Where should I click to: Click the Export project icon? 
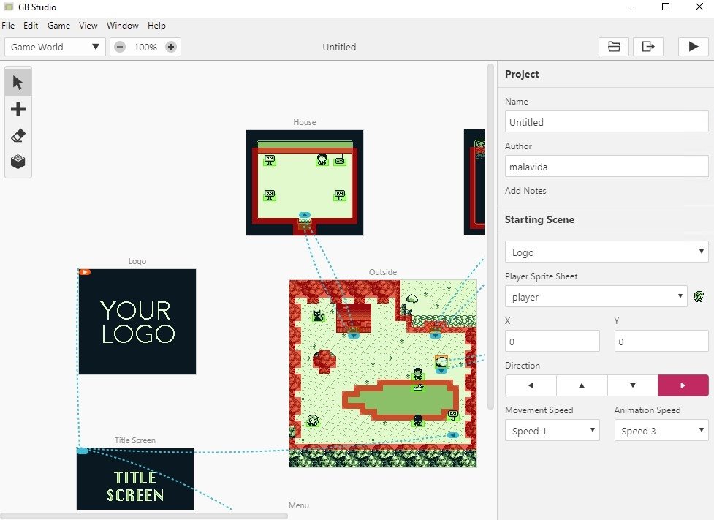[648, 47]
